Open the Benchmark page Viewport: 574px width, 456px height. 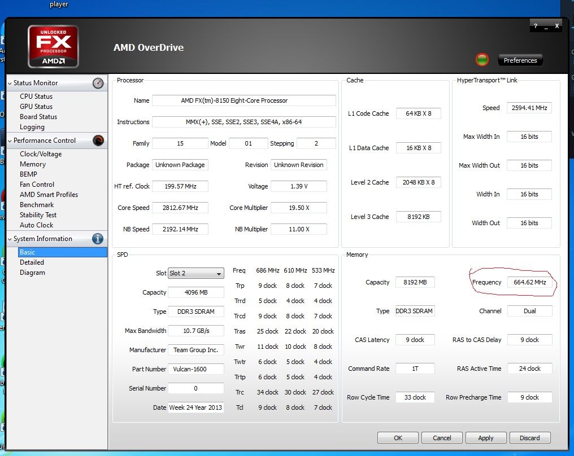(37, 205)
